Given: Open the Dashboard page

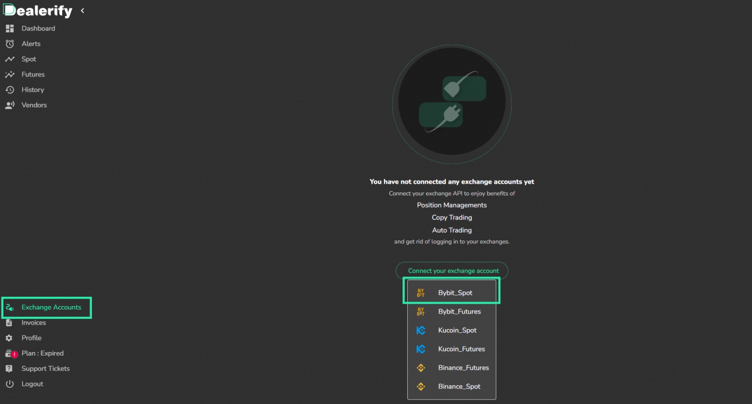Looking at the screenshot, I should 38,28.
